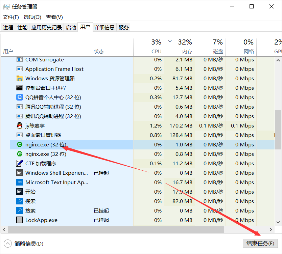Click the 0.1 MB/秒 disk value

tap(211, 125)
